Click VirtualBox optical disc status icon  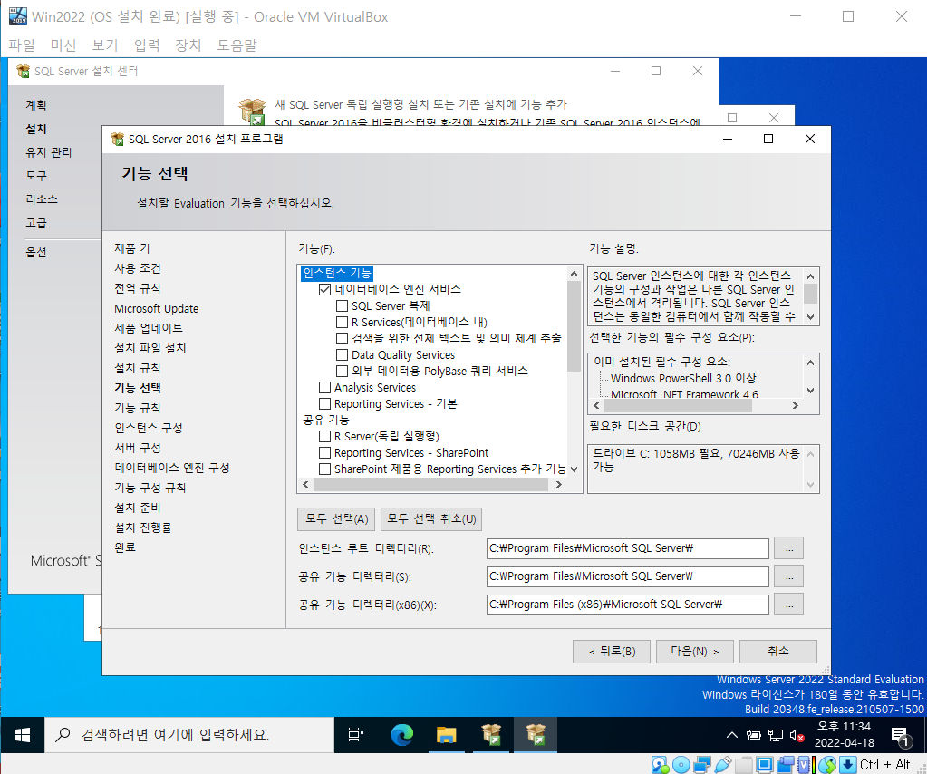681,765
